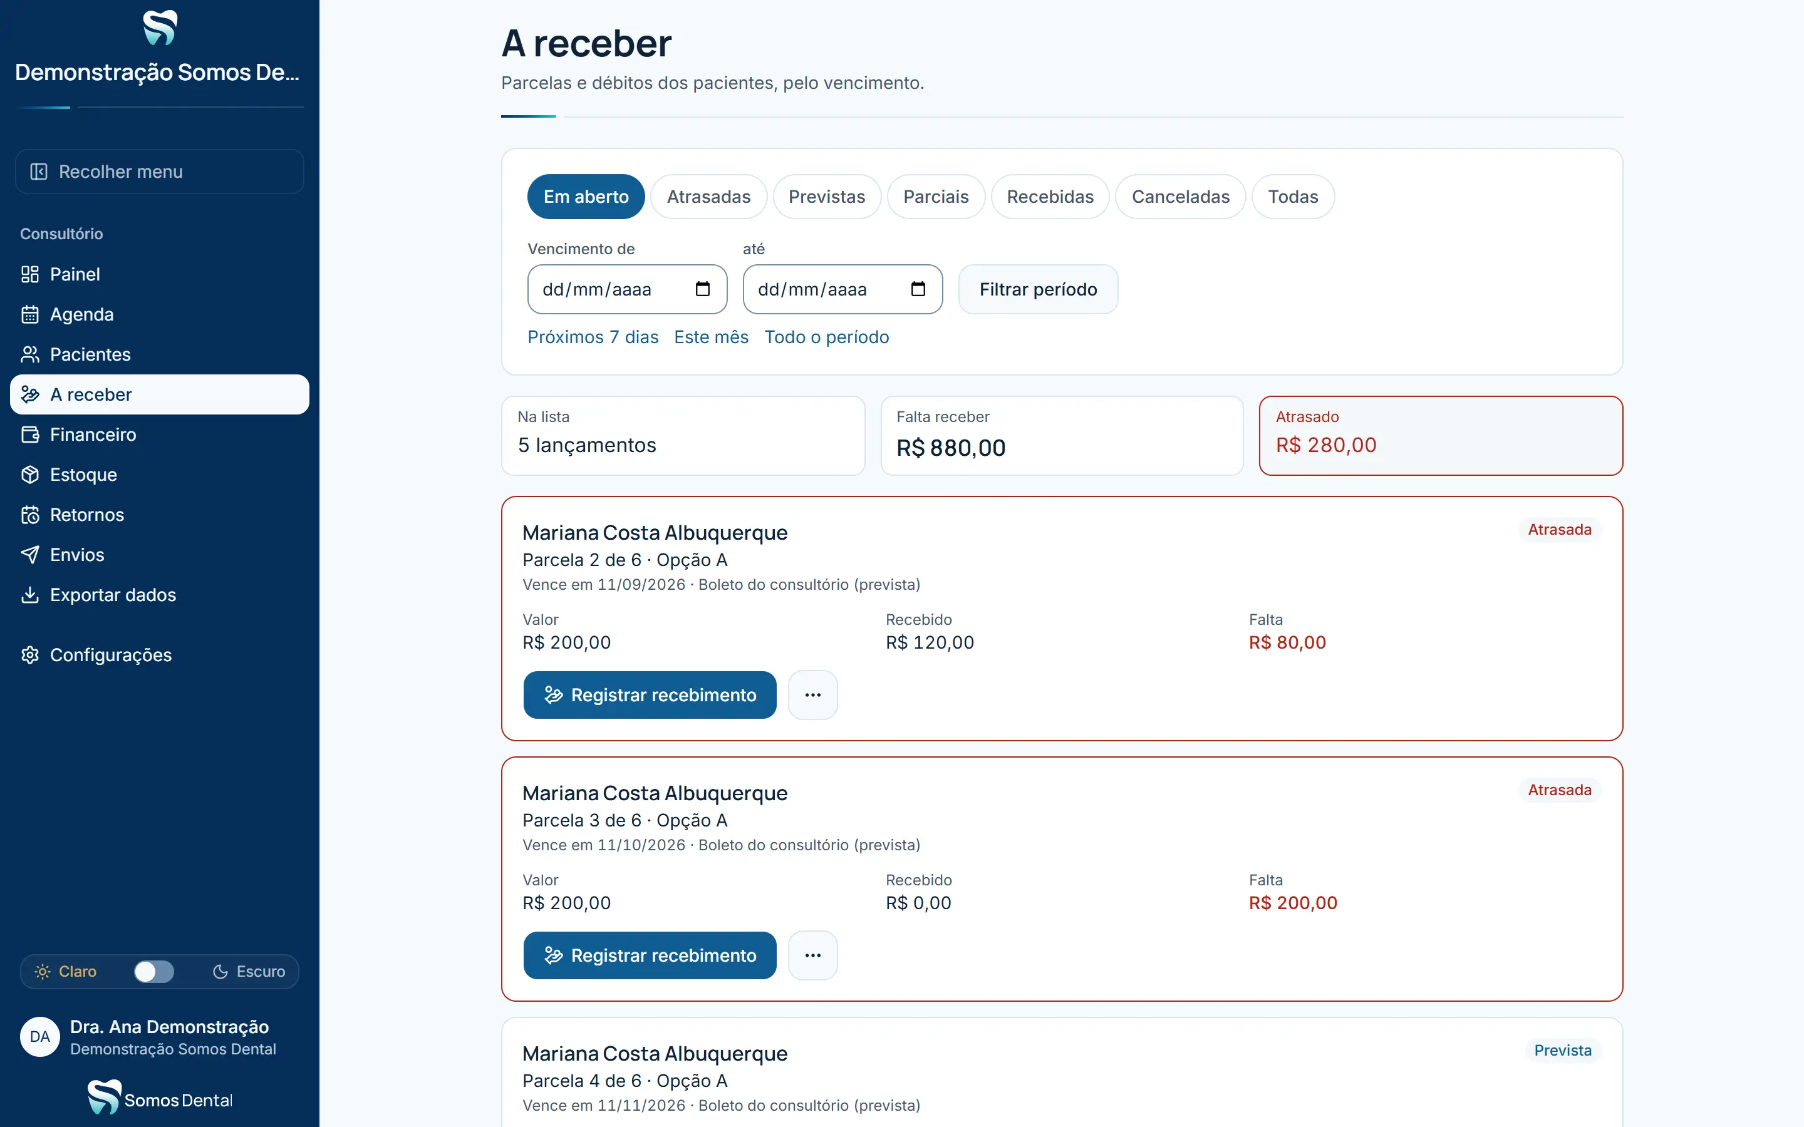Click the DA user avatar

click(39, 1036)
